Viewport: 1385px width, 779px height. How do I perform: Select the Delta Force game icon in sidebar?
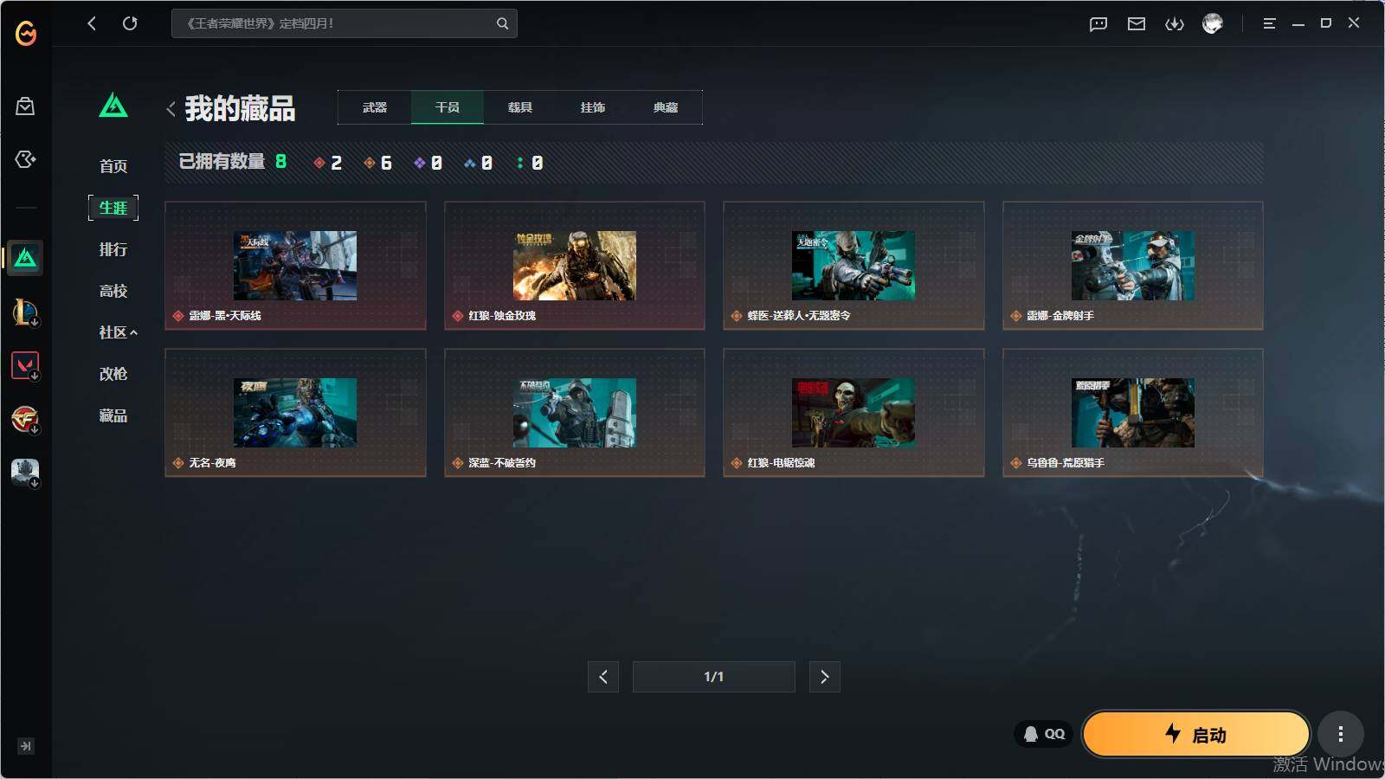pos(25,258)
